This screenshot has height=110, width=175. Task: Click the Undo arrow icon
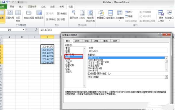coord(7,2)
